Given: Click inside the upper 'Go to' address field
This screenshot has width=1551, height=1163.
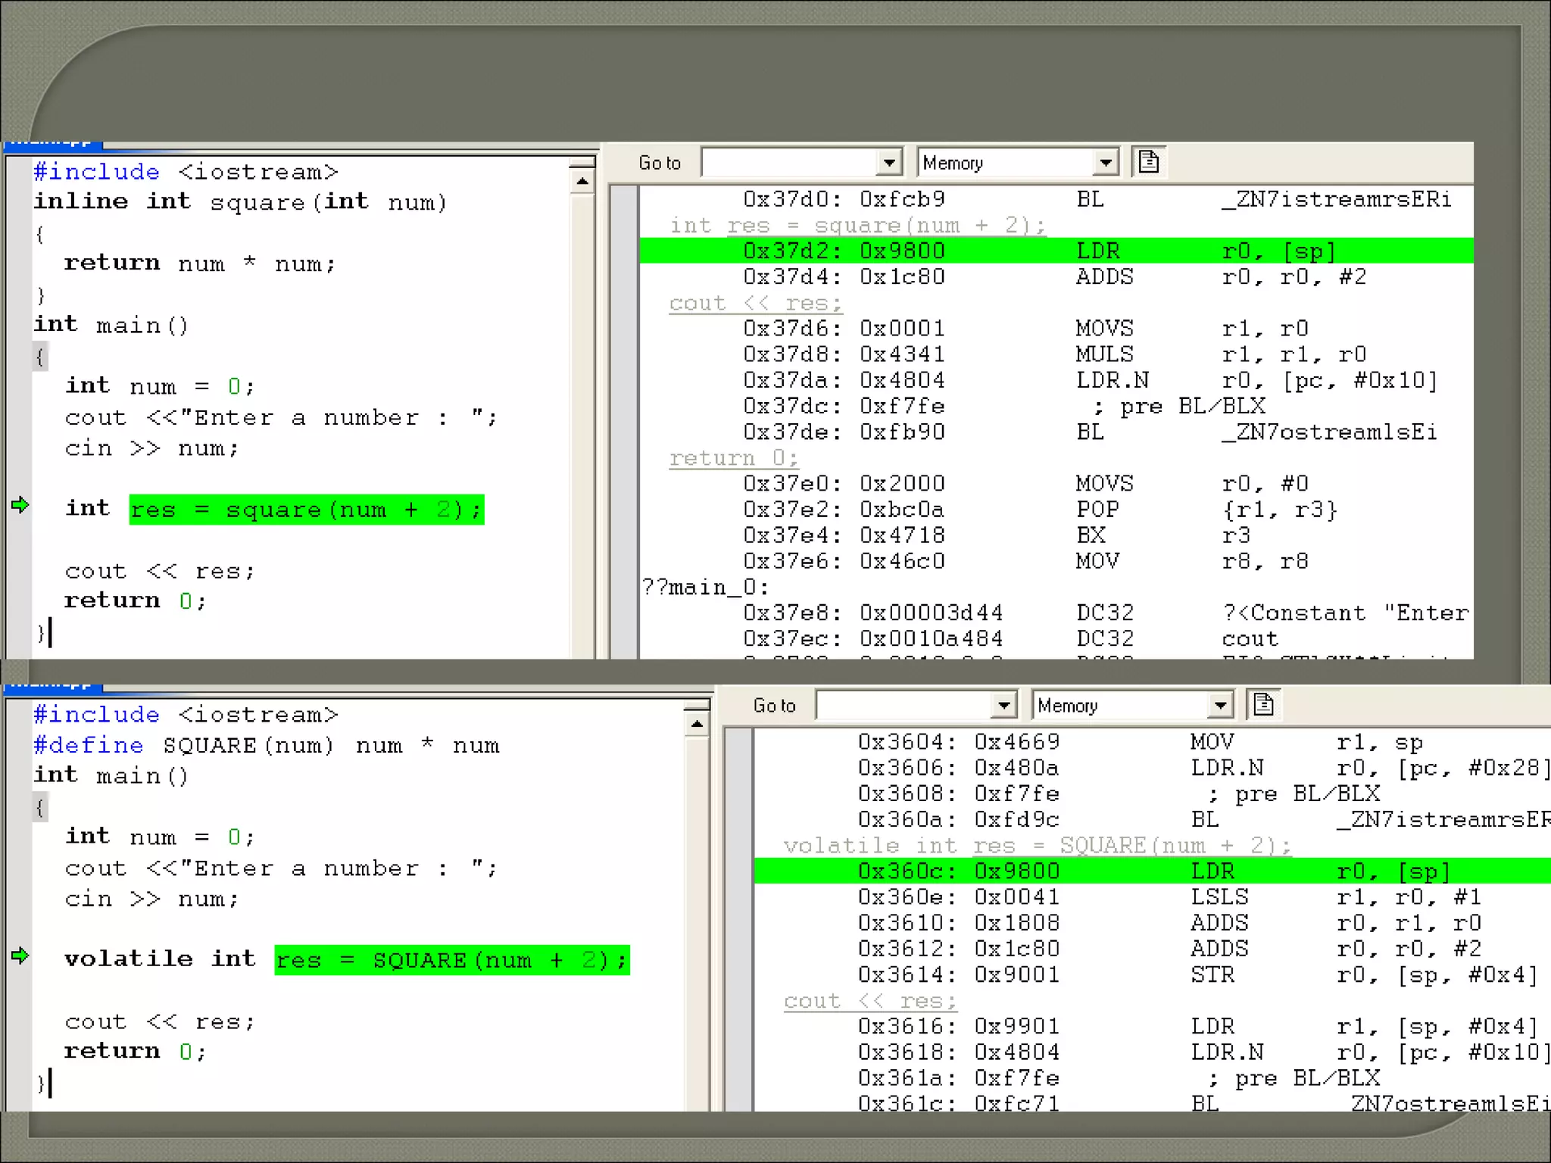Looking at the screenshot, I should [x=789, y=163].
